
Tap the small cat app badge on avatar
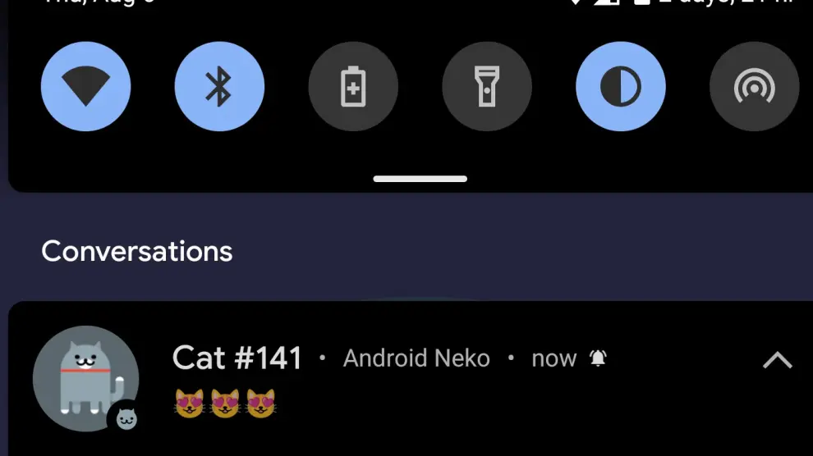click(x=126, y=419)
